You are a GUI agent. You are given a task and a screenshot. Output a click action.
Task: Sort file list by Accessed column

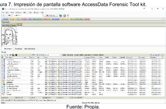coord(144,58)
